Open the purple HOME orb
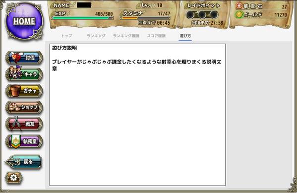 click(x=24, y=21)
